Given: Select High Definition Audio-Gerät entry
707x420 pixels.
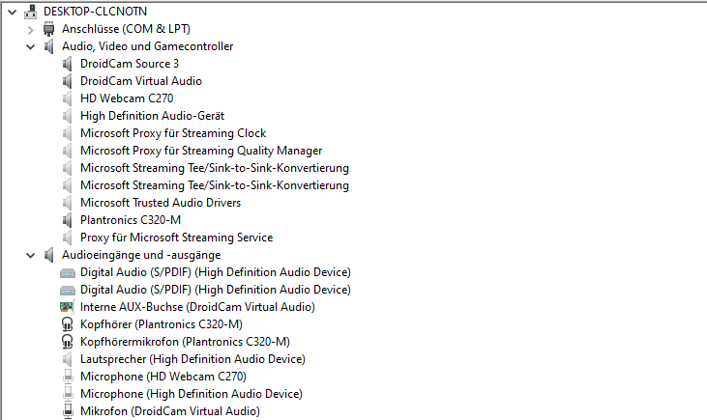Looking at the screenshot, I should [153, 116].
